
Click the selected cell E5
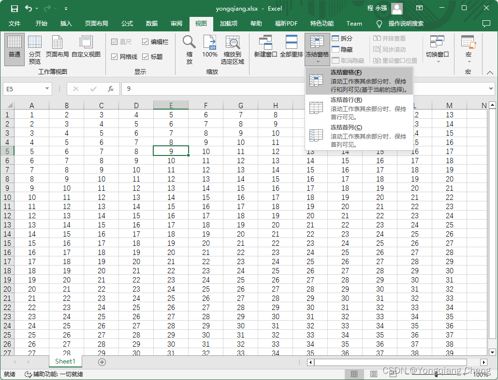[171, 151]
